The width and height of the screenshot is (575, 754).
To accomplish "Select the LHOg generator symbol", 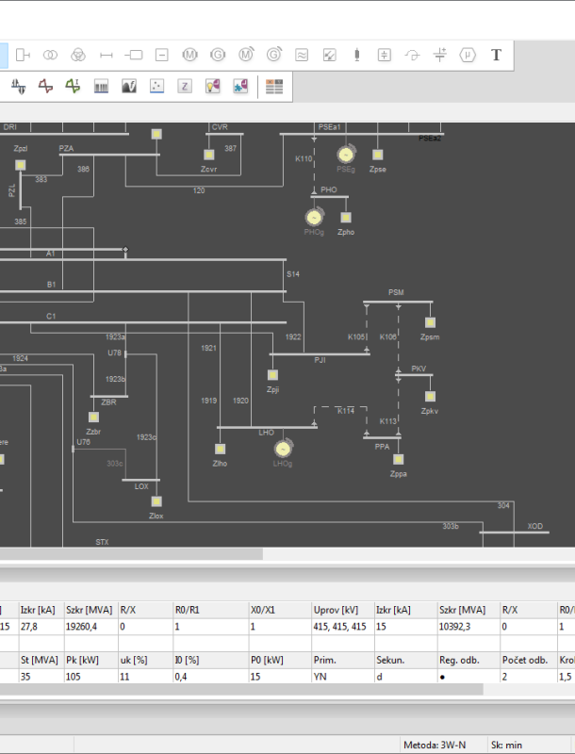I will [283, 449].
